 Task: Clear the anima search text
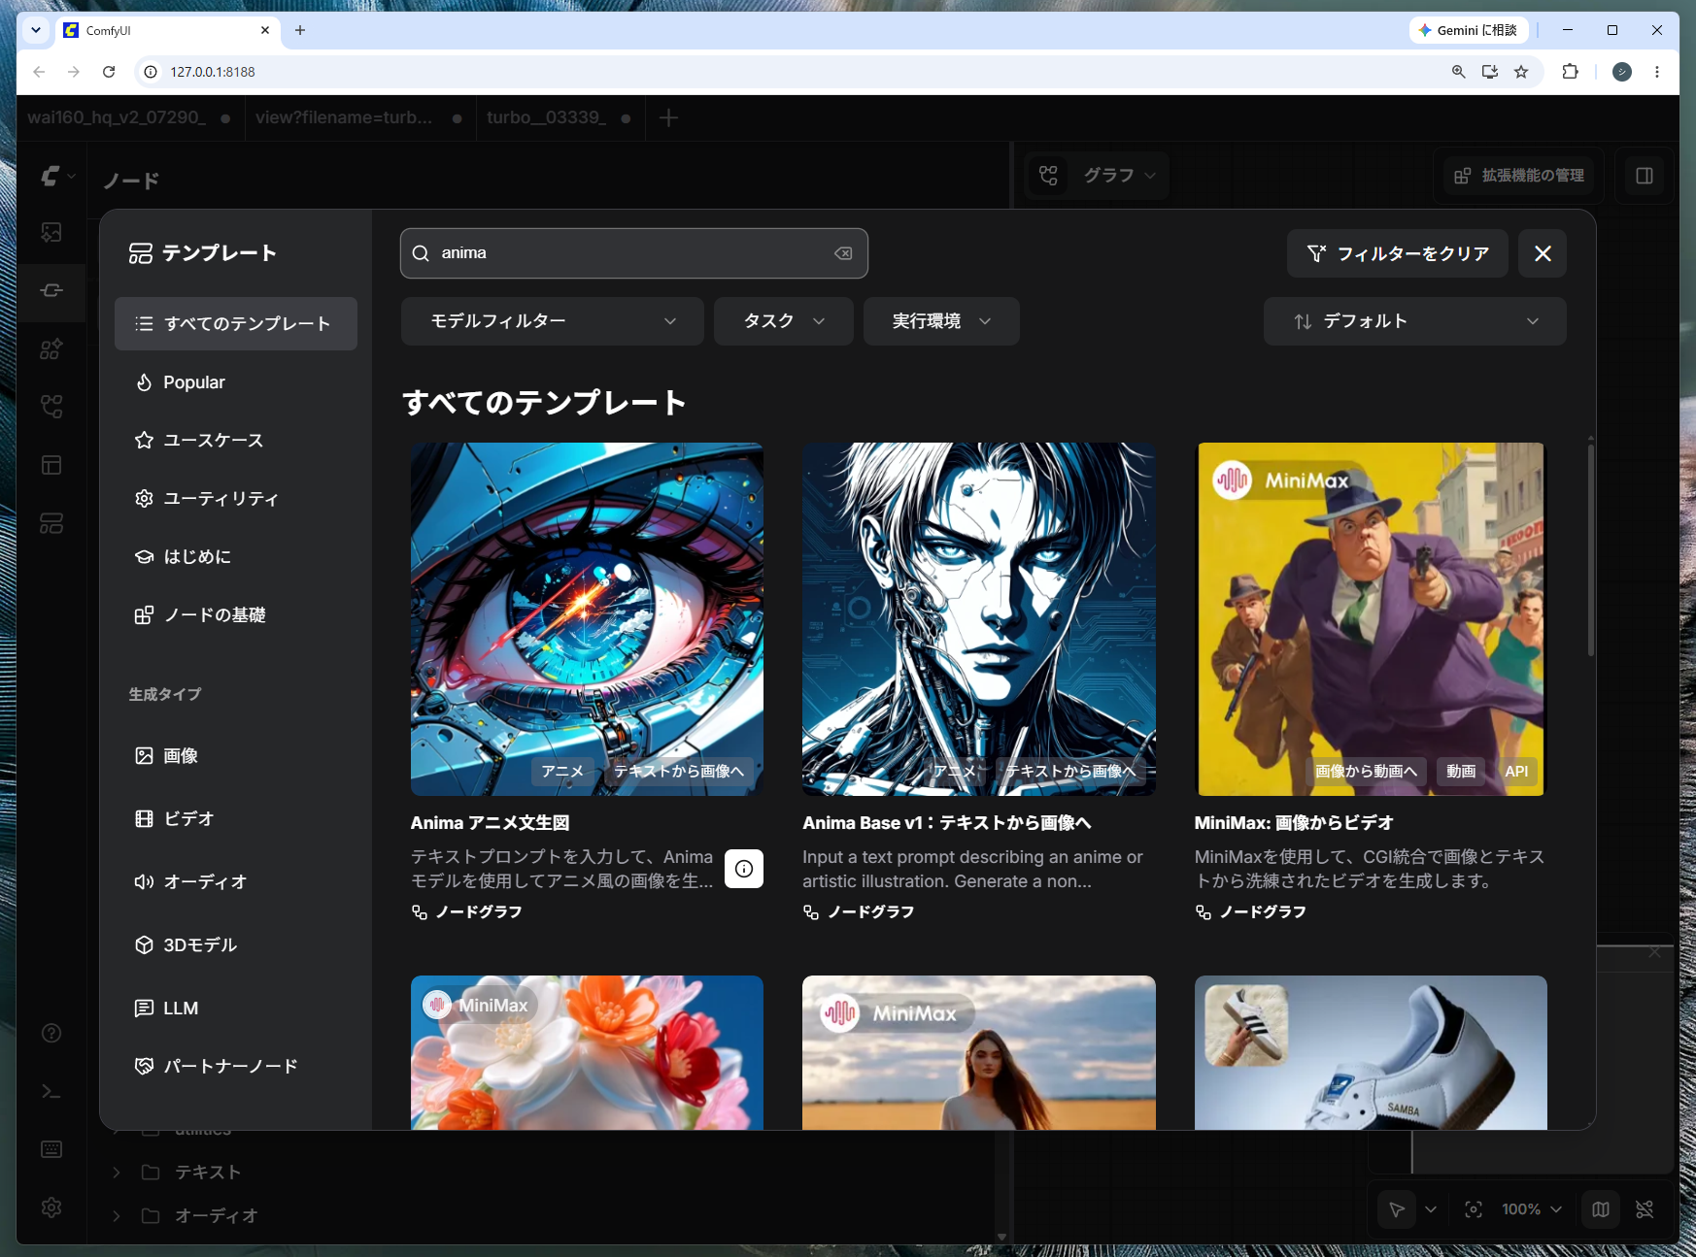tap(843, 253)
